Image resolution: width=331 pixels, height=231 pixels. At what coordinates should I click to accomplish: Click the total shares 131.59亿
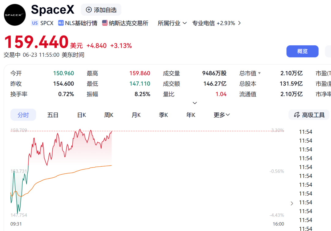click(x=291, y=84)
